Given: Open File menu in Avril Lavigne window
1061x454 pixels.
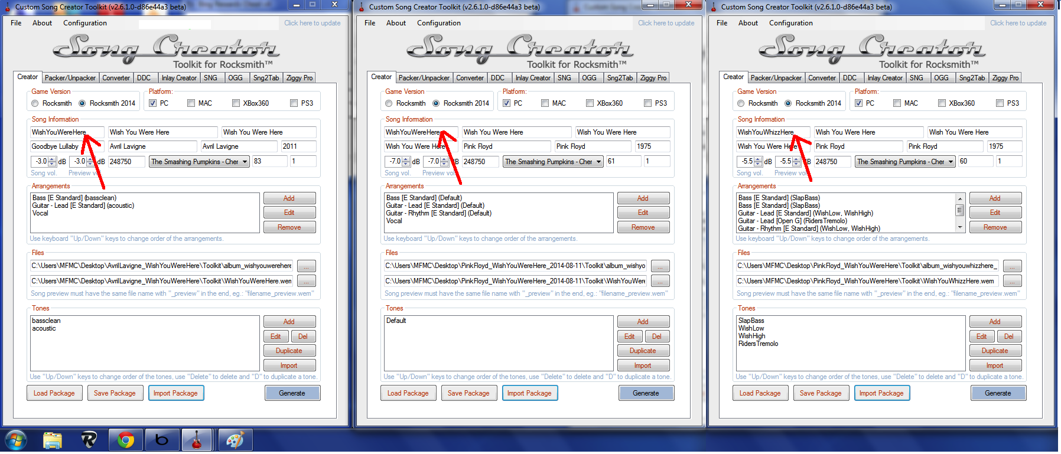Looking at the screenshot, I should click(16, 23).
